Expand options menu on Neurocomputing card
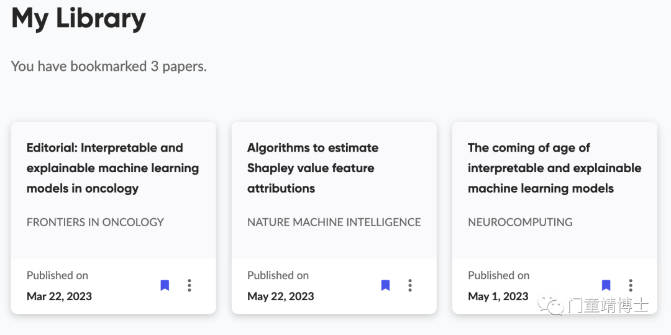 631,285
